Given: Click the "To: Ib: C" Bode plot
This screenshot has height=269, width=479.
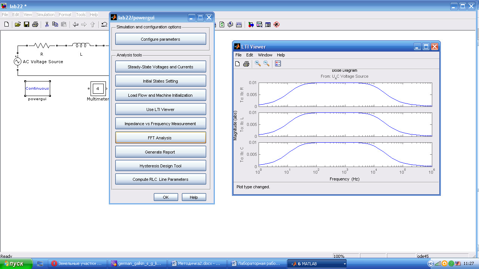Looking at the screenshot, I should (x=345, y=154).
